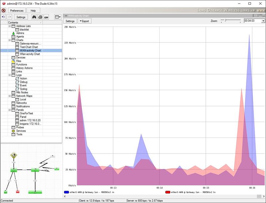The width and height of the screenshot is (266, 203).
Task: Select the red device node on the map
Action: click(x=18, y=191)
